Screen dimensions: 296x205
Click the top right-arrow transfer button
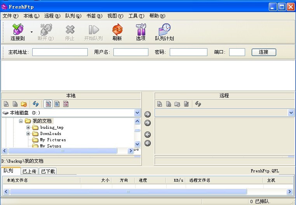pyautogui.click(x=148, y=114)
